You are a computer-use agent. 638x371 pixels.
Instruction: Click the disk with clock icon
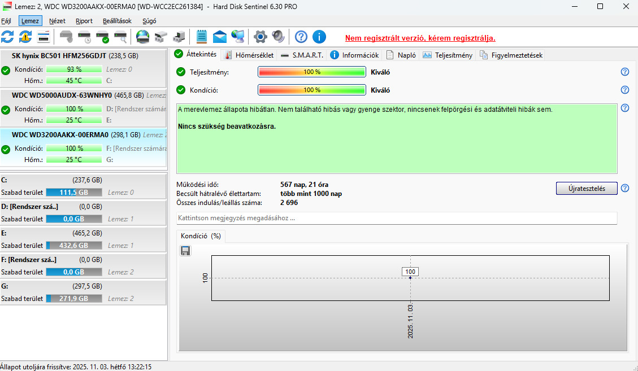pyautogui.click(x=85, y=37)
